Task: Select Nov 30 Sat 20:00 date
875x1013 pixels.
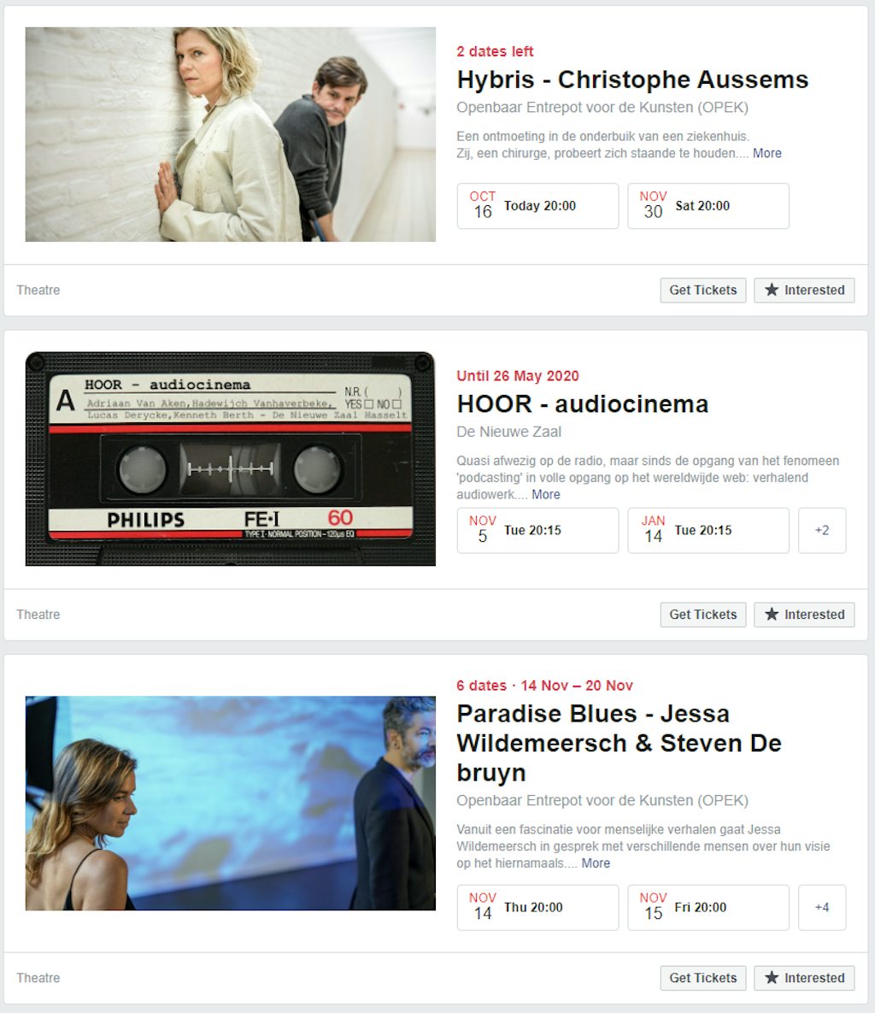Action: 708,206
